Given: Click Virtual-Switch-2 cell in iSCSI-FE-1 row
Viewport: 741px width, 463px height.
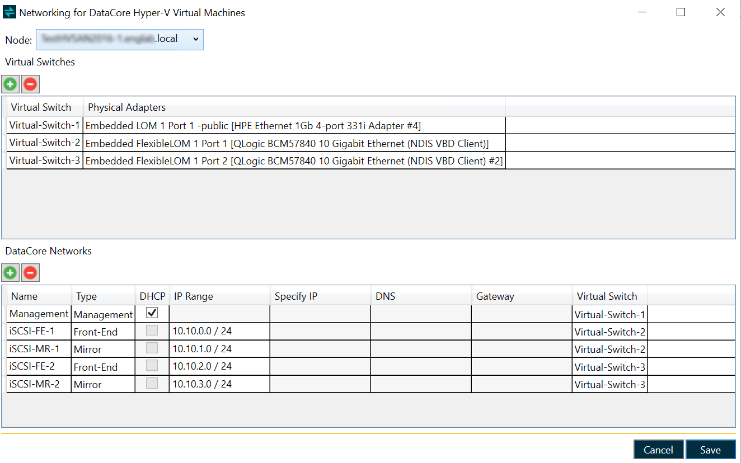Looking at the screenshot, I should [610, 331].
